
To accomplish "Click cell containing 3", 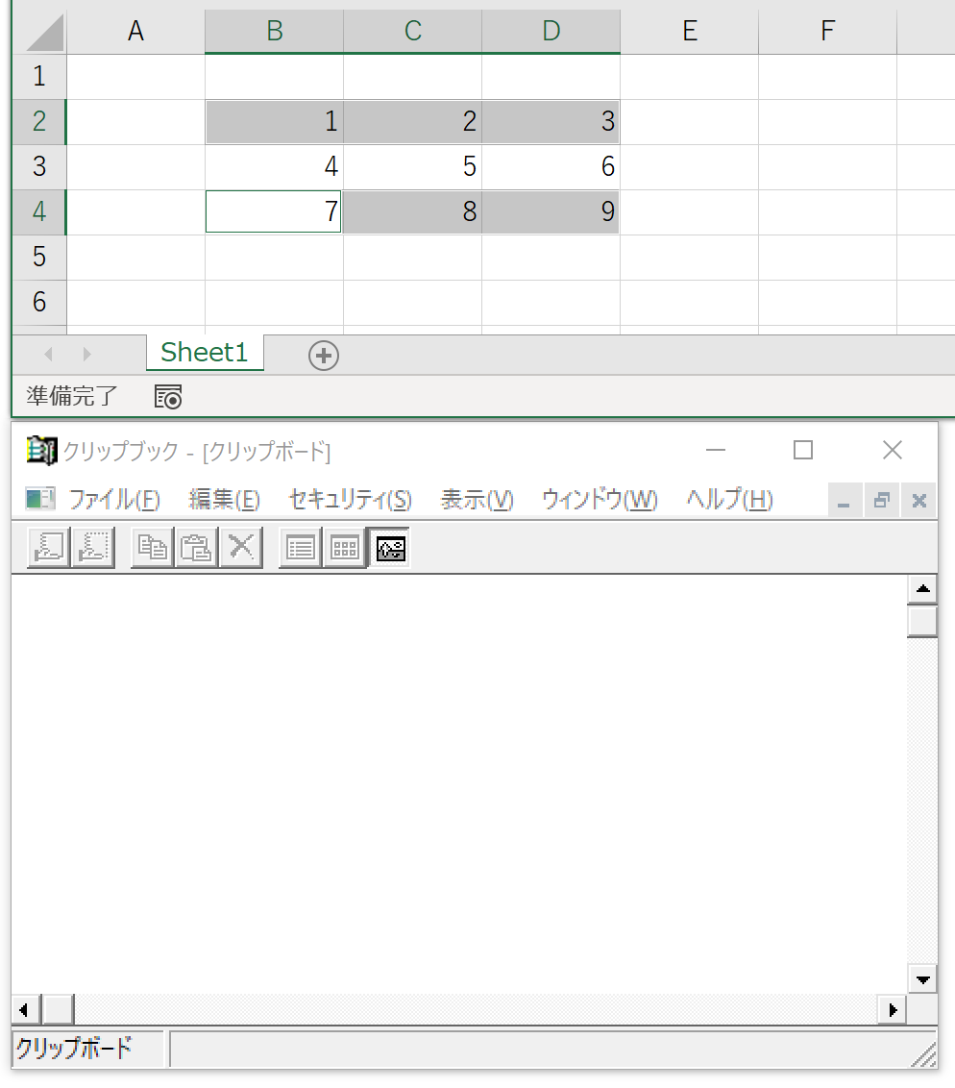I will [x=551, y=121].
